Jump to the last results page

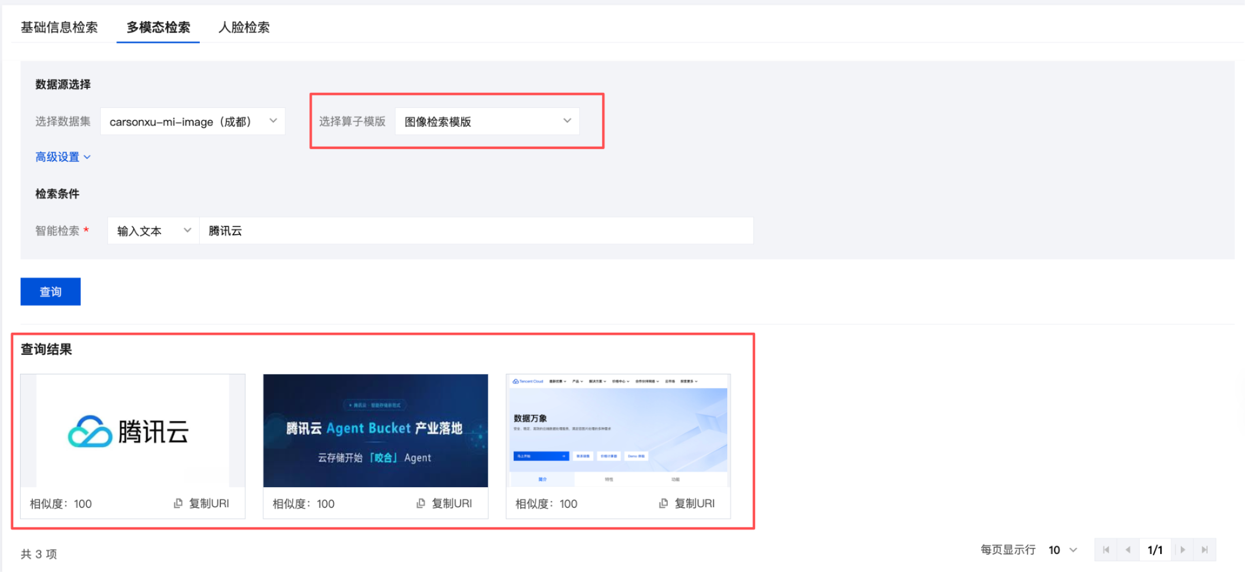[x=1204, y=550]
